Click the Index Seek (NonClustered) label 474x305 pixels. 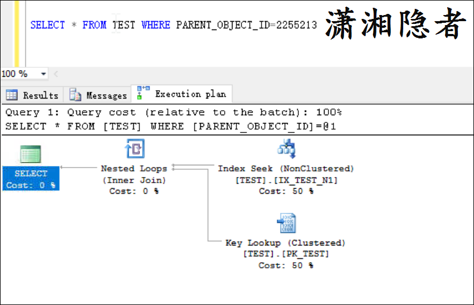(286, 168)
